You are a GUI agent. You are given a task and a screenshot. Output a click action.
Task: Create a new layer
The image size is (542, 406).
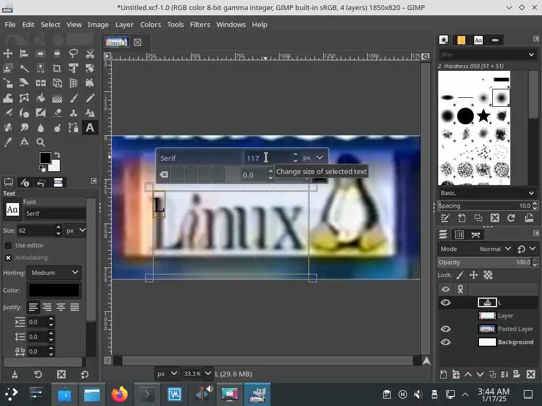444,374
